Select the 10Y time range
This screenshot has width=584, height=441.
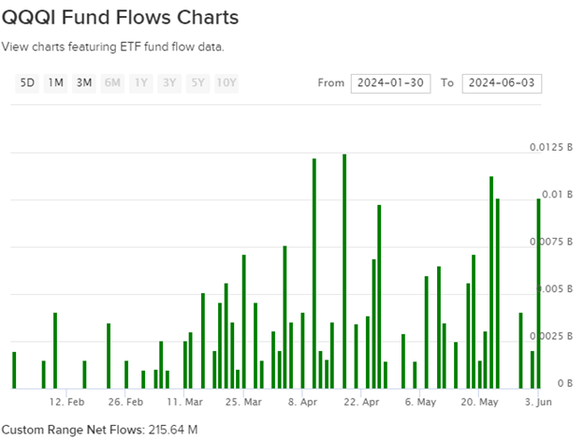tap(226, 83)
